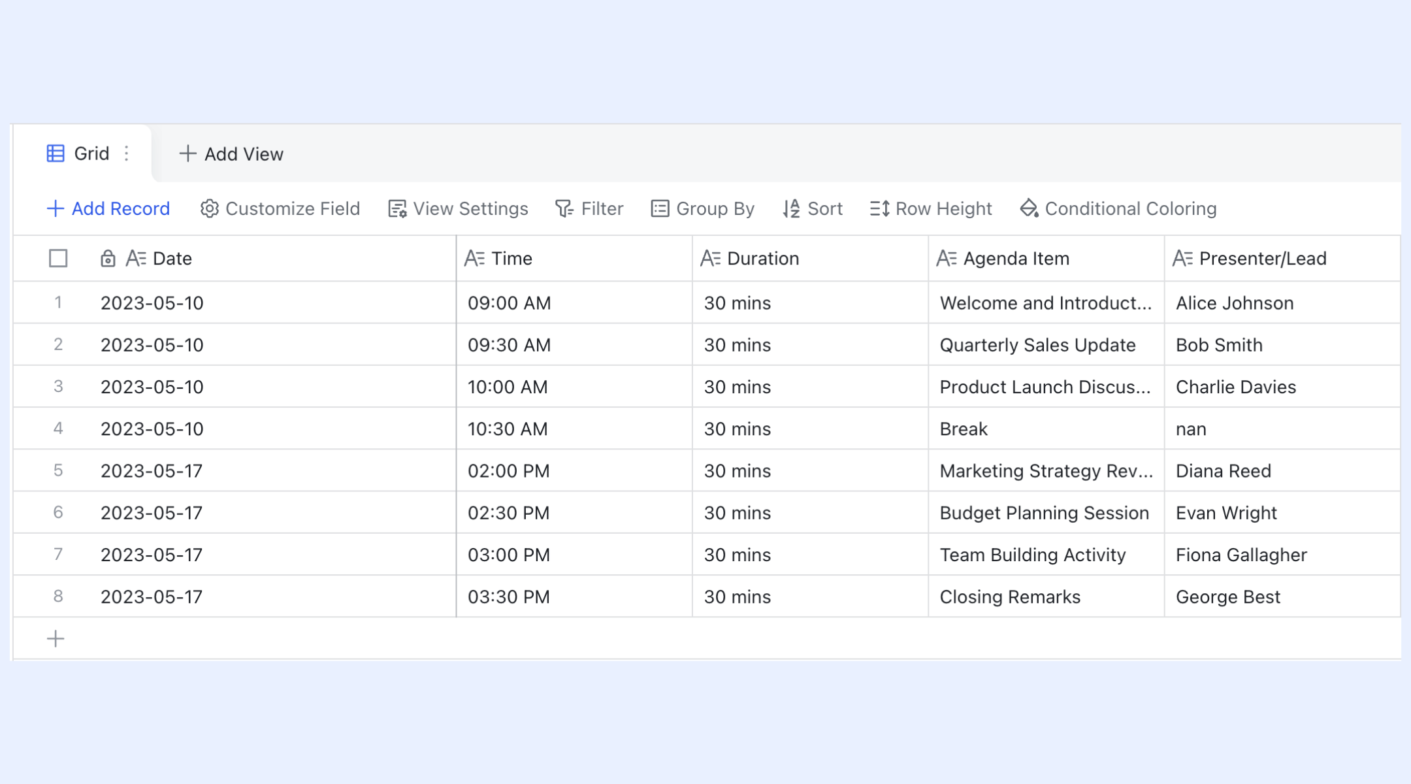
Task: Select the Budget Planning Session cell
Action: click(1046, 512)
